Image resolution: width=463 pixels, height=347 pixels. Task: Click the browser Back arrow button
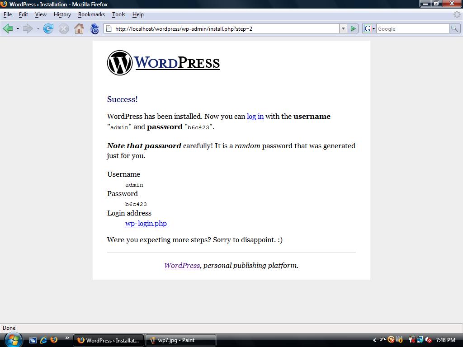point(8,29)
